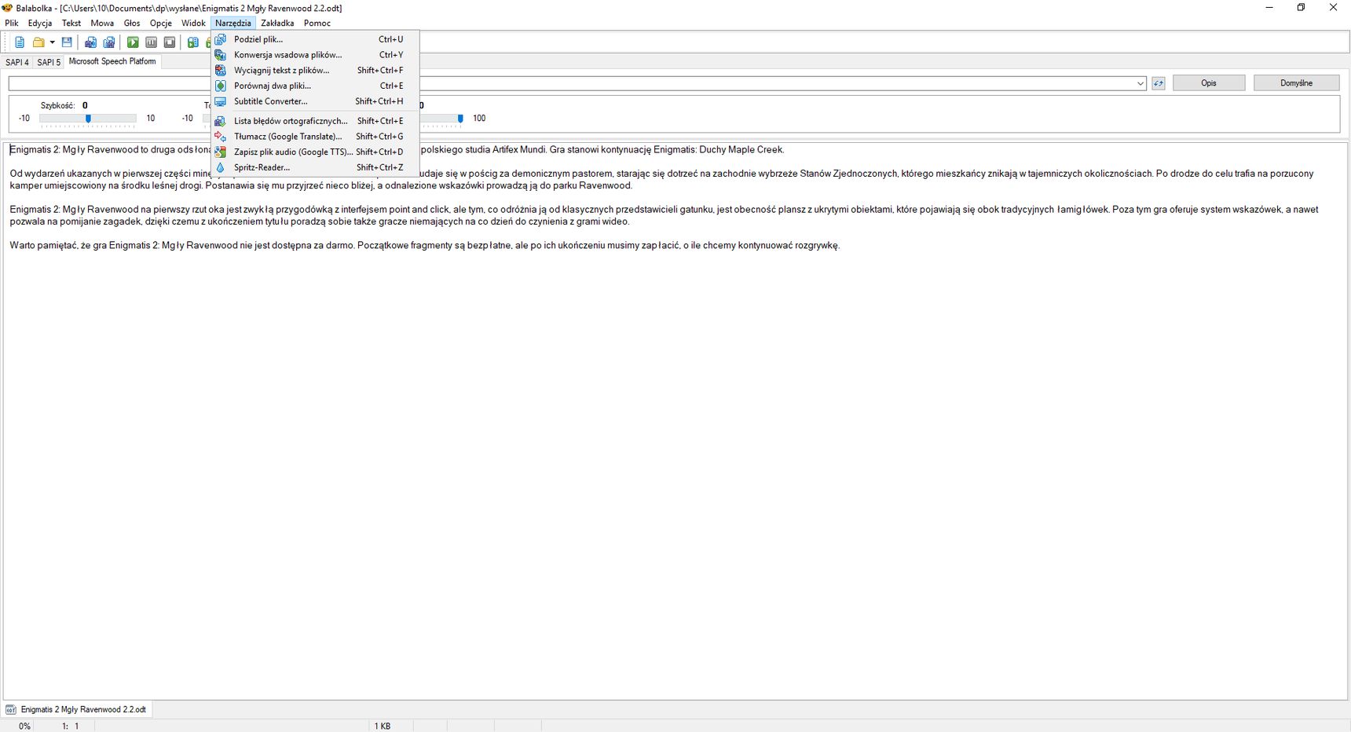The height and width of the screenshot is (732, 1351).
Task: Open the Widok menu
Action: point(193,23)
